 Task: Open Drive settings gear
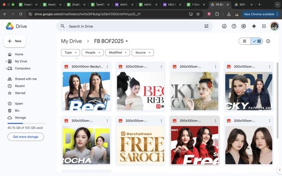(244, 26)
